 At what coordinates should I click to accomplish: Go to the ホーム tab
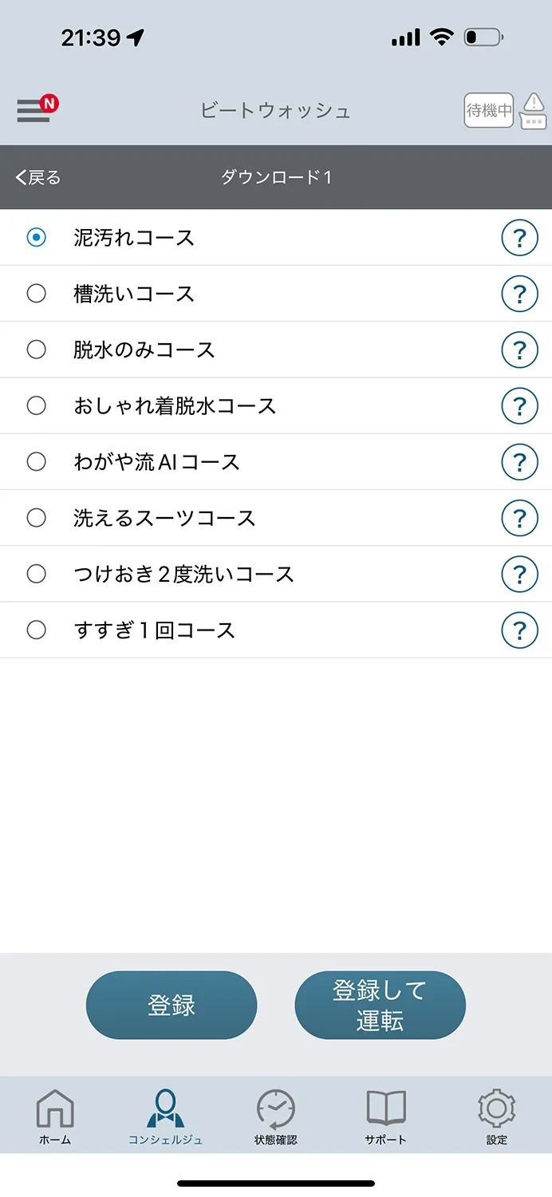click(x=55, y=1116)
